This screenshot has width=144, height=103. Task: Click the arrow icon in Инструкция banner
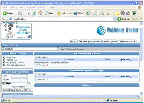tap(29, 37)
